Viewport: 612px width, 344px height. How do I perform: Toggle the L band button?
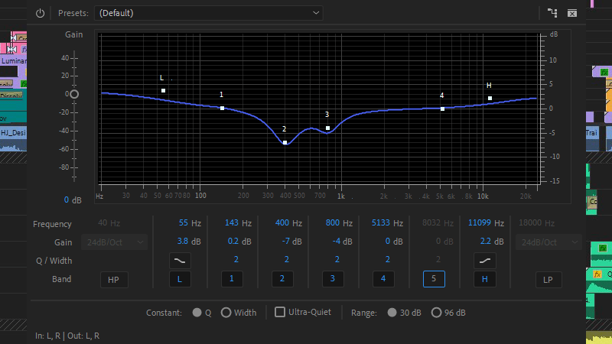click(x=180, y=279)
